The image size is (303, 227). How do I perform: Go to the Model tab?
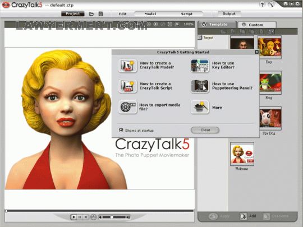click(x=150, y=14)
